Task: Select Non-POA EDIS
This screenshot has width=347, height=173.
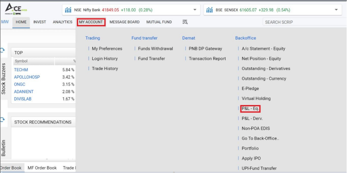Action: click(x=255, y=128)
